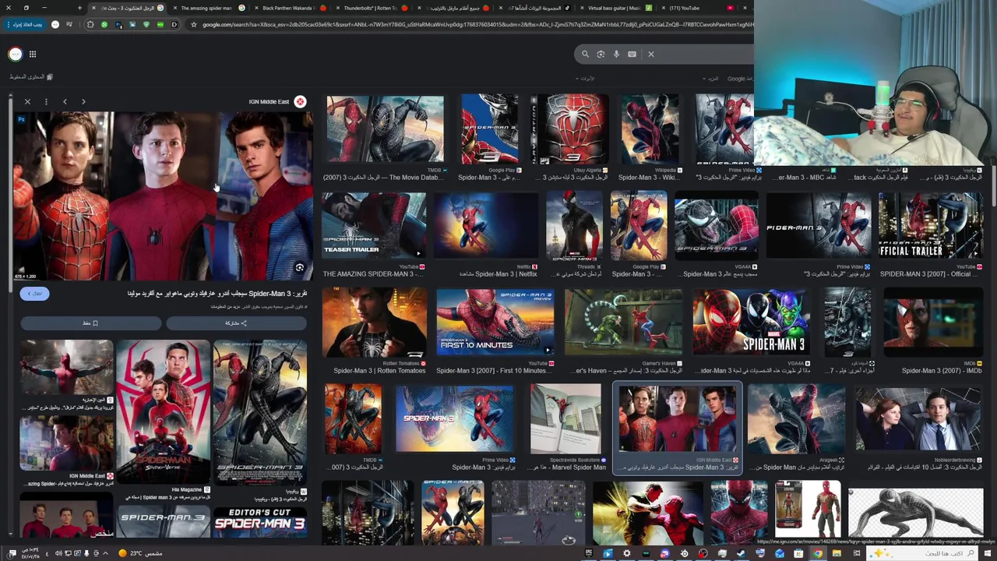
Task: Open the Tools dropdown in search filters
Action: point(585,79)
